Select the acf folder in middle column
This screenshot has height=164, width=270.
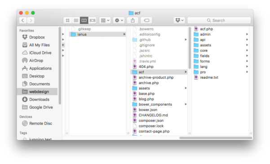click(x=159, y=72)
